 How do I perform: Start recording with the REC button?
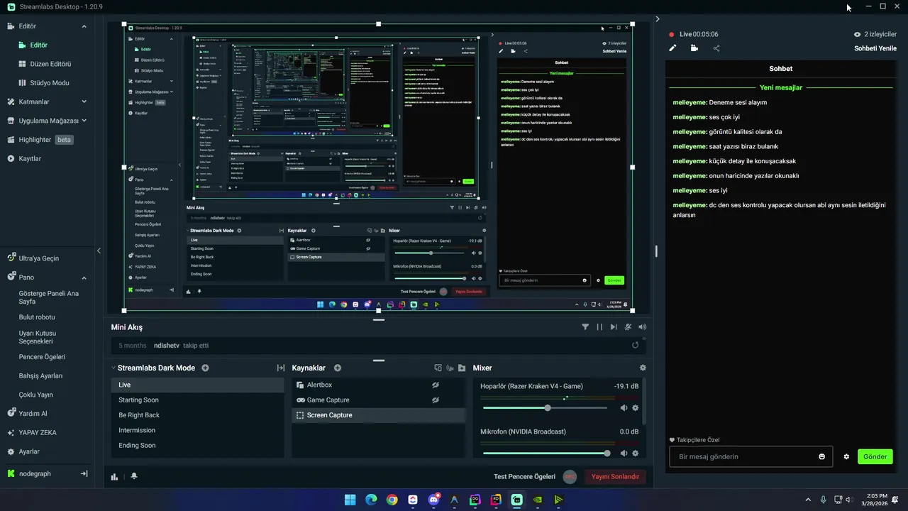point(570,477)
